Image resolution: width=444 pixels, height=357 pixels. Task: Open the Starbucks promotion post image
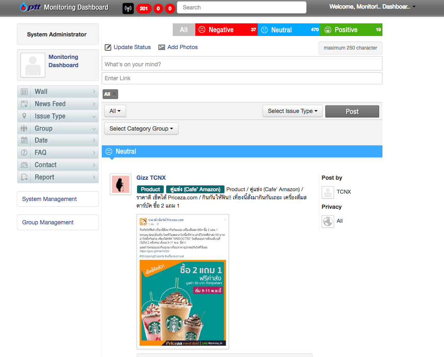[183, 282]
